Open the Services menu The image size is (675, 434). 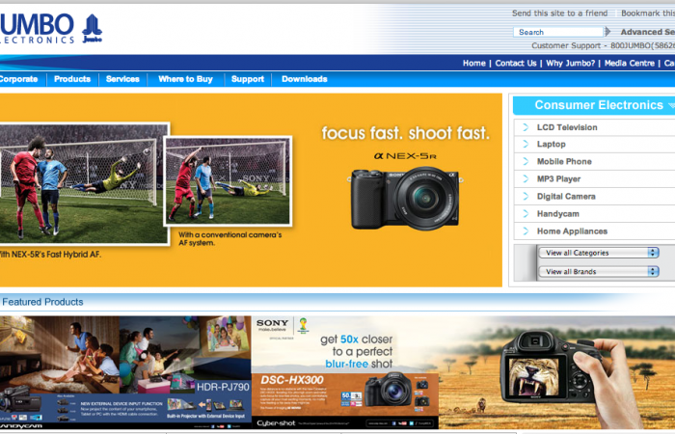click(122, 79)
